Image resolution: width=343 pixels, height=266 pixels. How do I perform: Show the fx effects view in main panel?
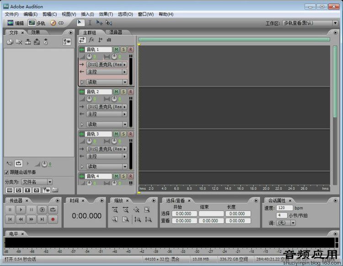point(91,40)
